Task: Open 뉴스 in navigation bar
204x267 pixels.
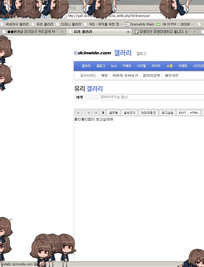Action: 114,66
